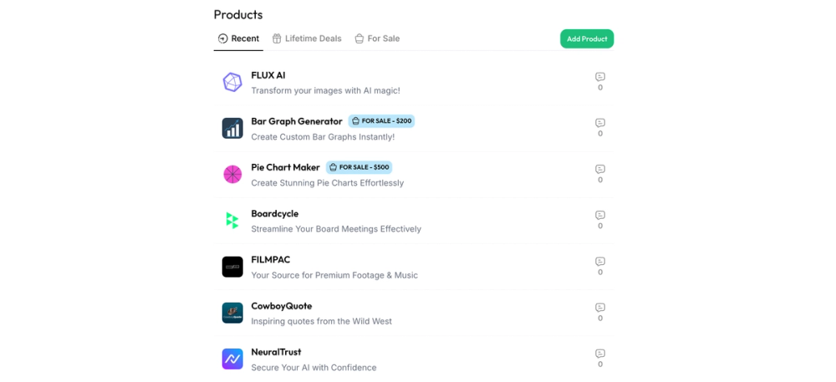
Task: Click the FOR SALE - $200 badge
Action: (382, 121)
